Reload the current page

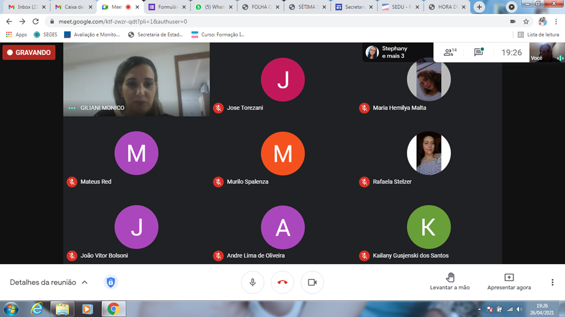click(x=35, y=21)
